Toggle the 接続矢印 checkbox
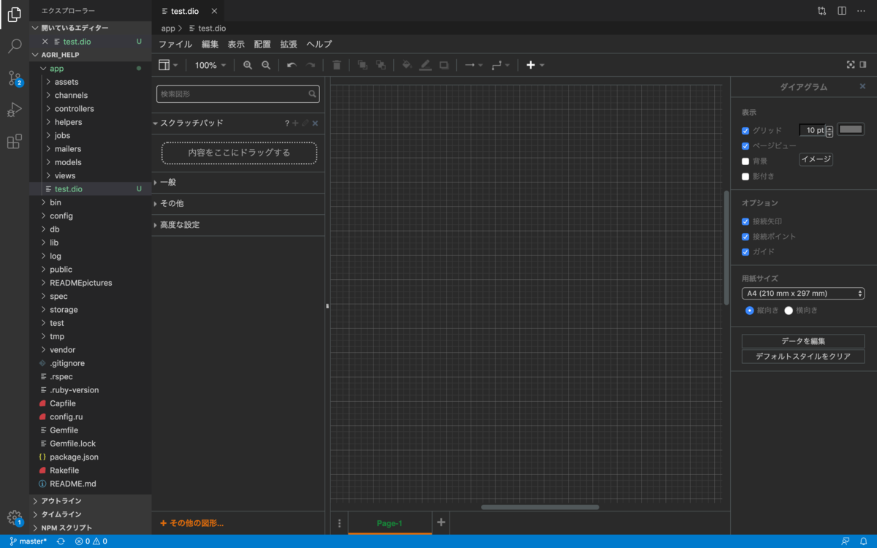This screenshot has height=548, width=877. (x=745, y=221)
